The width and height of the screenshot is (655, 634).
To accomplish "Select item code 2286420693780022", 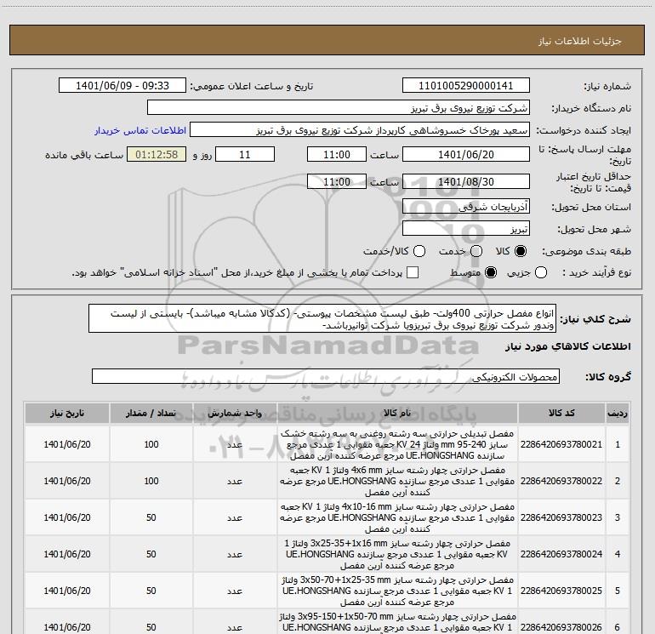I will [561, 481].
